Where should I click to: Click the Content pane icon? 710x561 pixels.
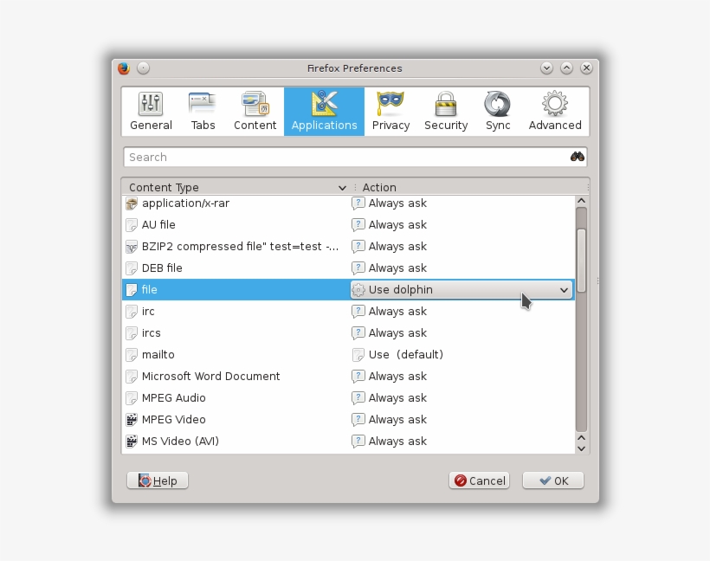pos(255,104)
